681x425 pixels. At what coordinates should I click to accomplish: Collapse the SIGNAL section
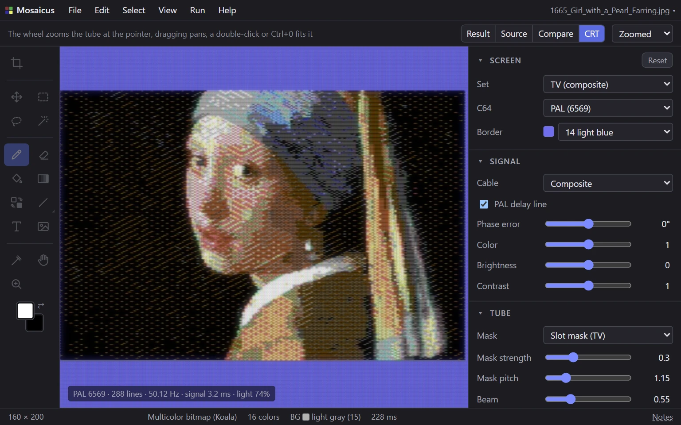coord(480,162)
